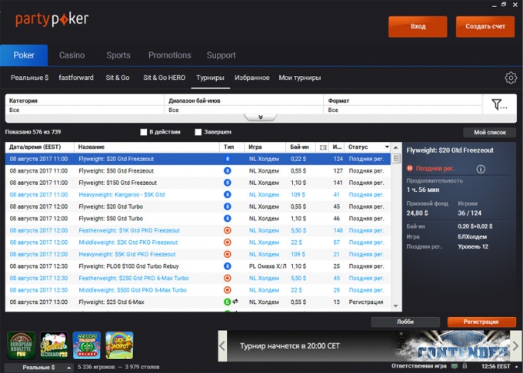
Task: Enable the "Завершен" checkbox
Action: coord(198,132)
